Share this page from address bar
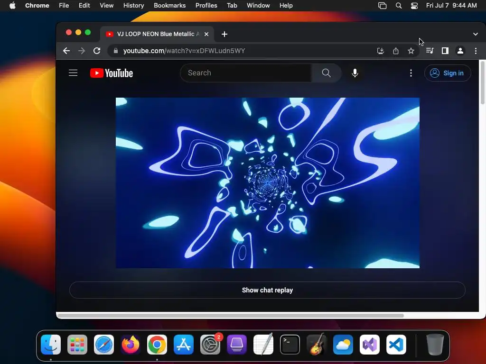This screenshot has height=364, width=486. (x=396, y=51)
